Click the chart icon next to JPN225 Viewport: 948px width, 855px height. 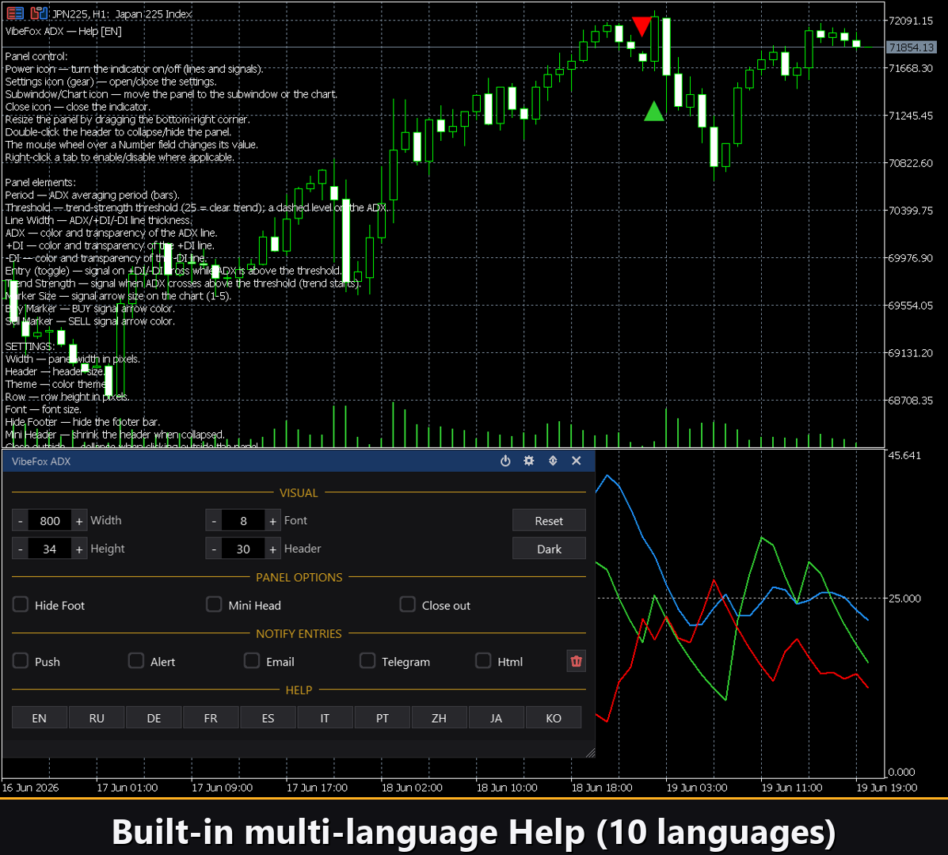pos(39,13)
